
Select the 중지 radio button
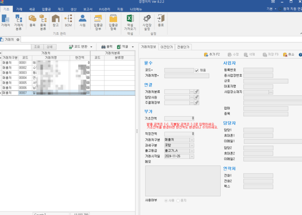click(178, 200)
